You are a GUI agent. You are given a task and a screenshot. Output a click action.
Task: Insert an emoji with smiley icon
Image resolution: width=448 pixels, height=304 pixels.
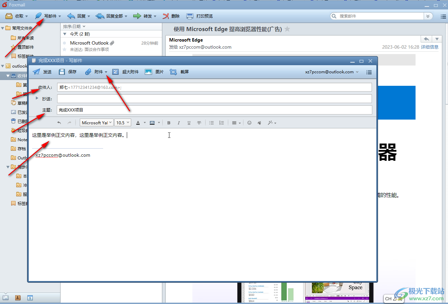249,123
